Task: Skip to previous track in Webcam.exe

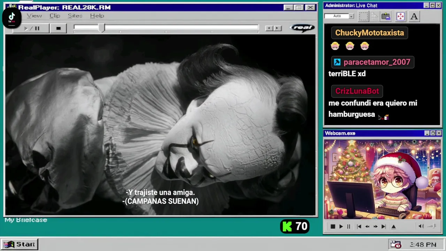Action: 359,226
